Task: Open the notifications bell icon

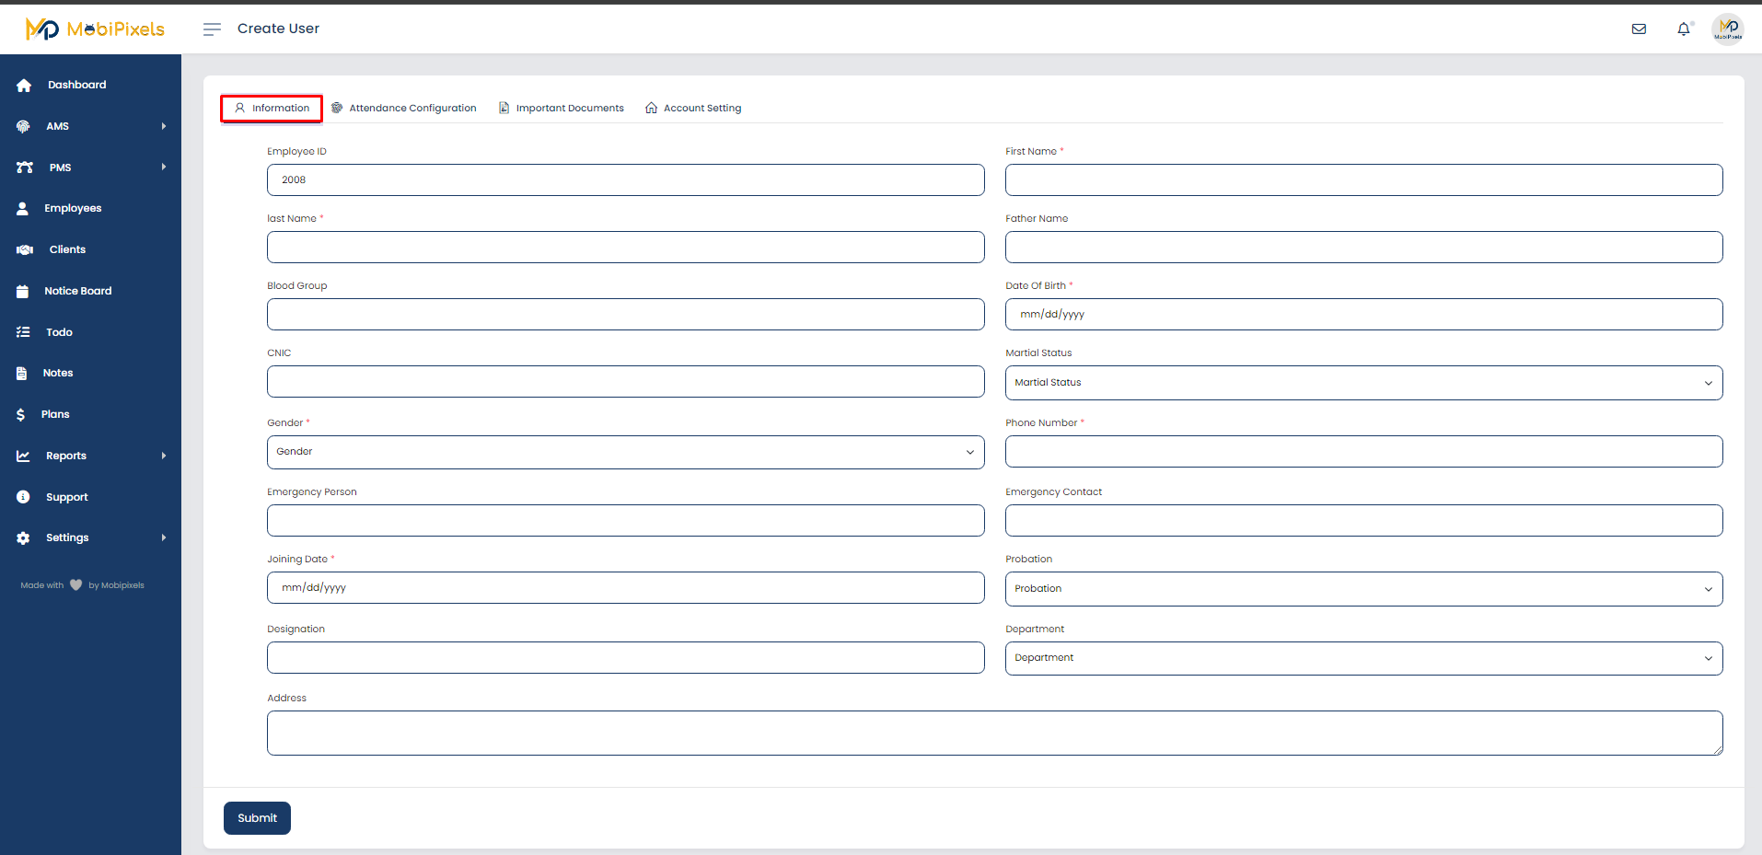Action: [1684, 29]
